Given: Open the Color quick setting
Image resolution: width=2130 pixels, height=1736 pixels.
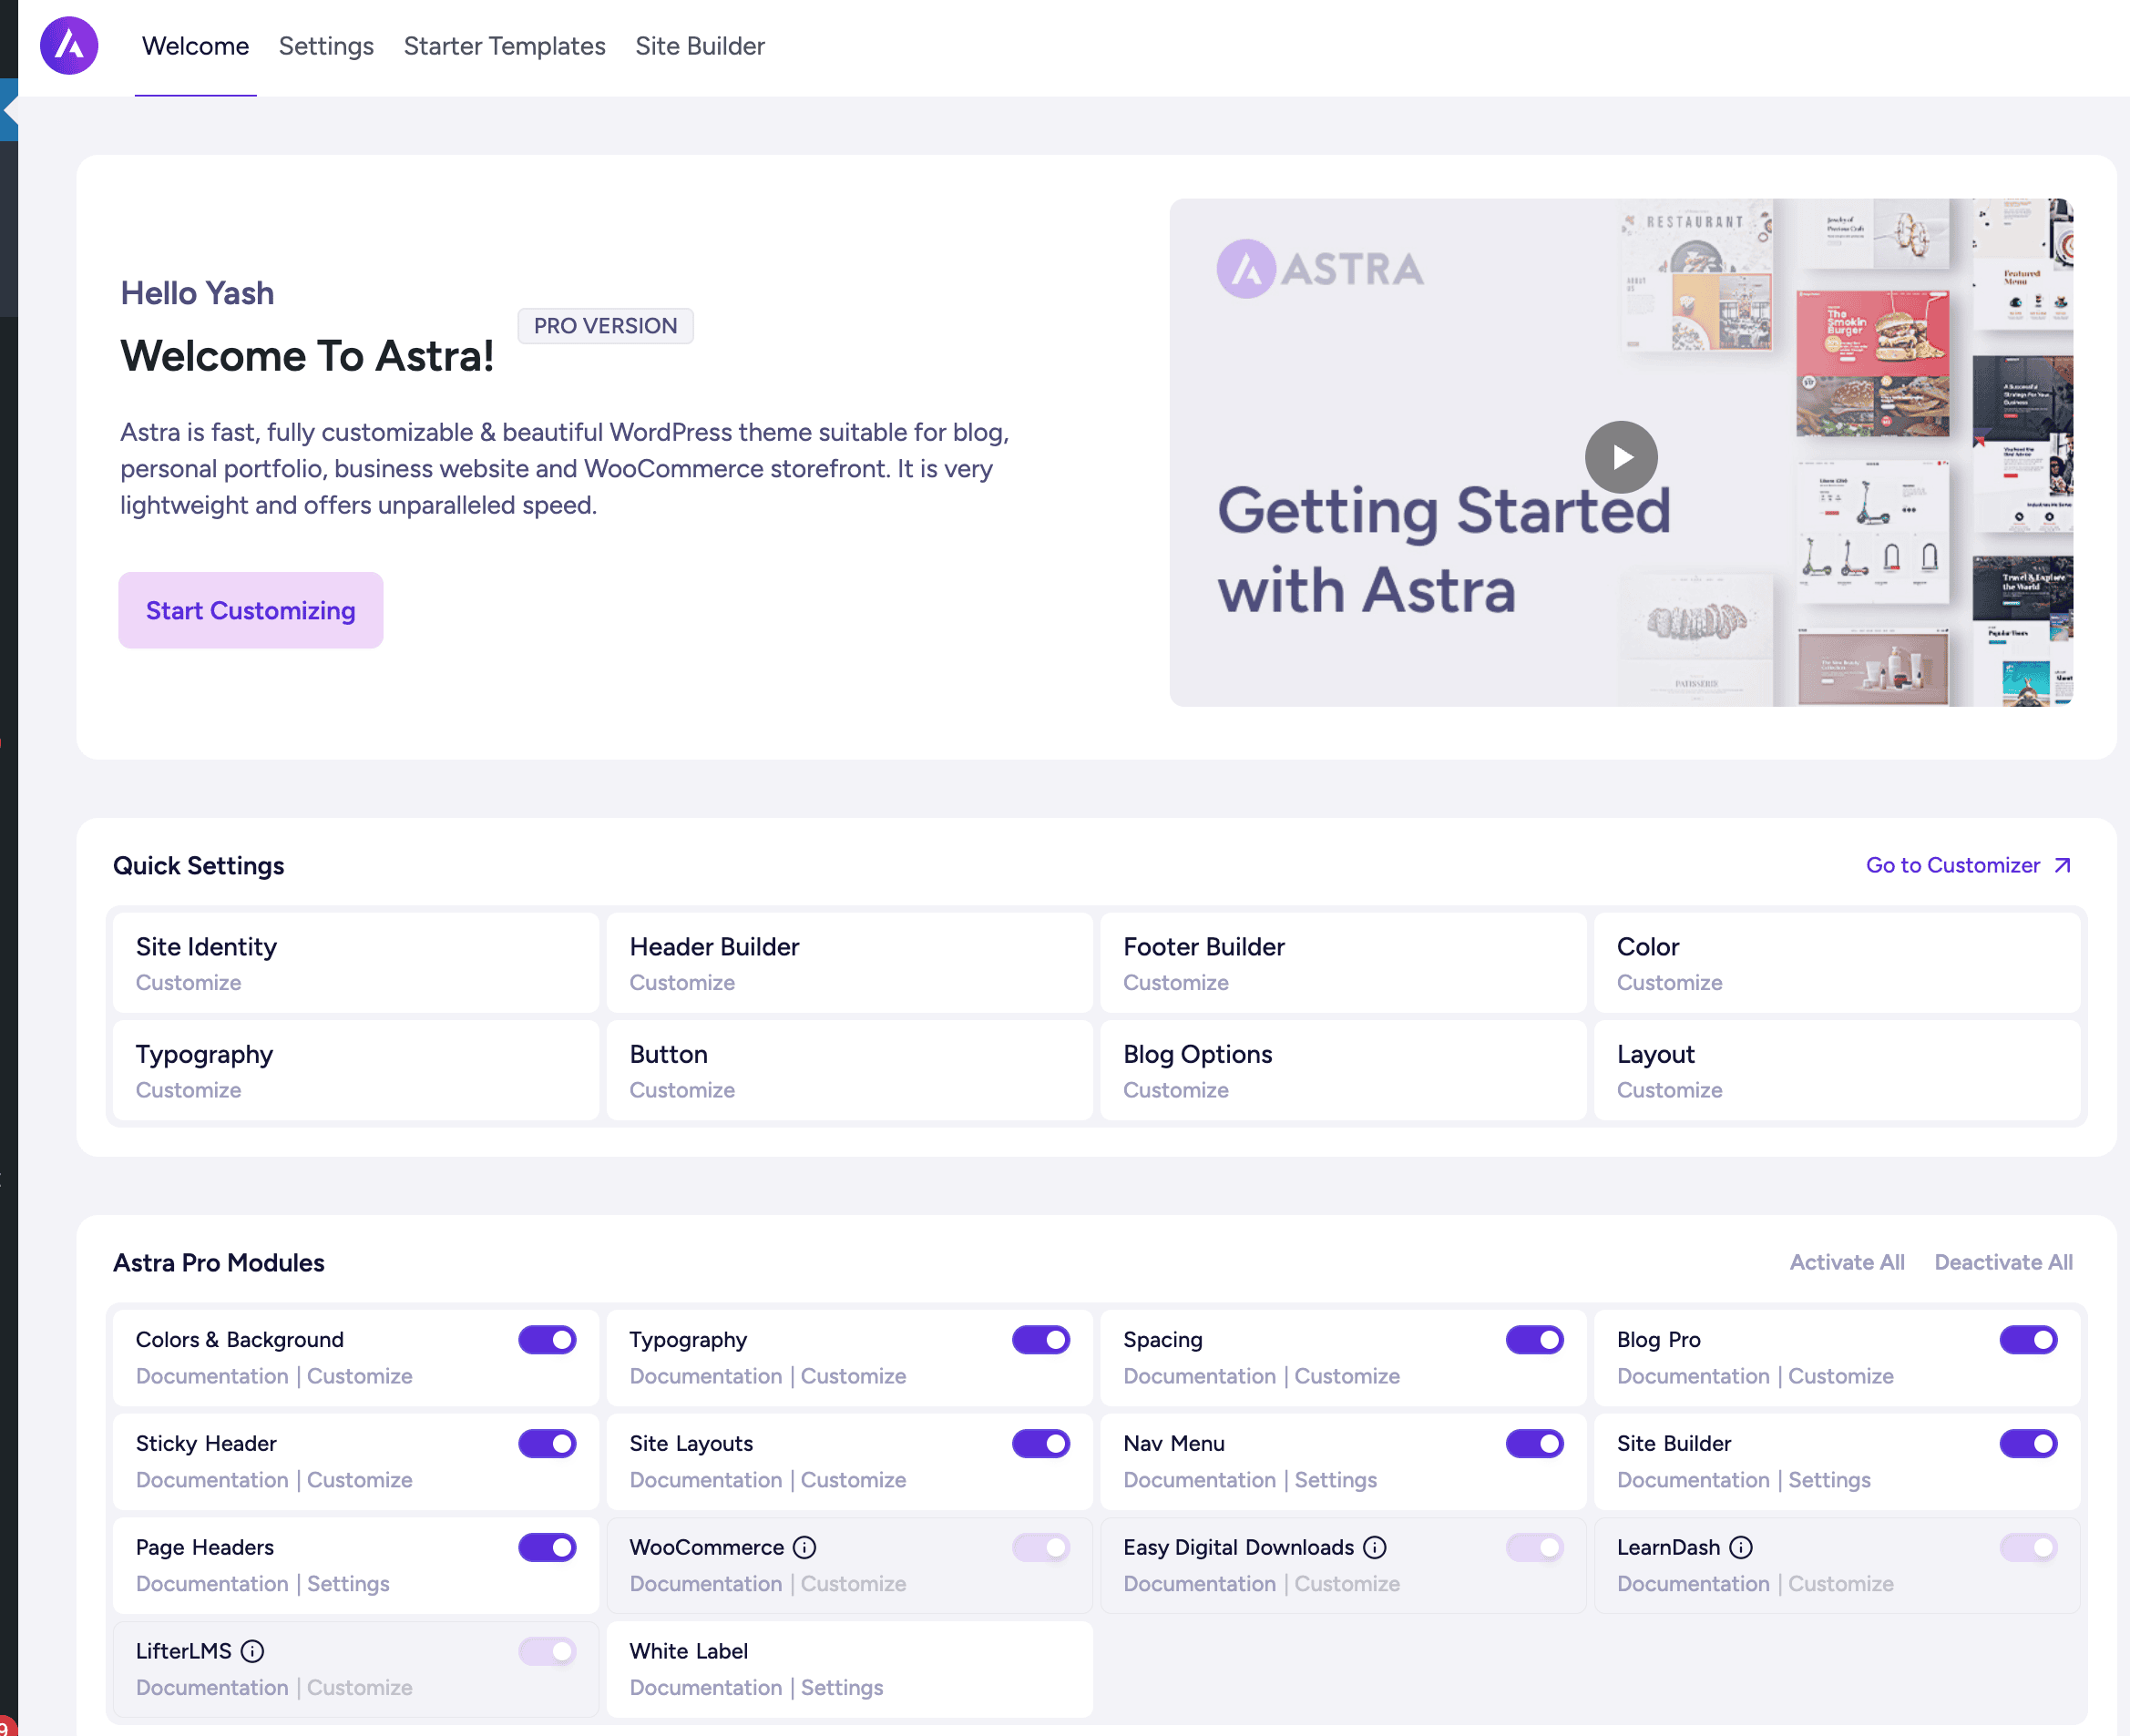Looking at the screenshot, I should 1837,963.
